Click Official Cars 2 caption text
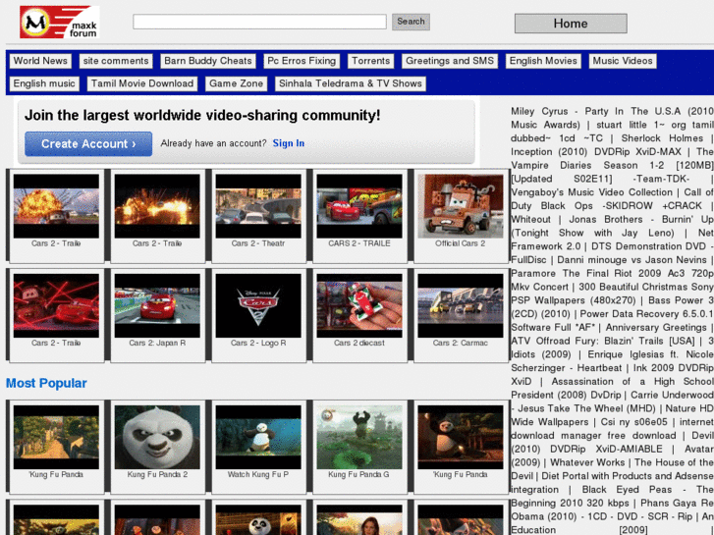The height and width of the screenshot is (535, 714). point(461,243)
